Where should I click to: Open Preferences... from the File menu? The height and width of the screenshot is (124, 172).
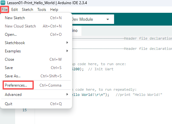tap(36, 85)
